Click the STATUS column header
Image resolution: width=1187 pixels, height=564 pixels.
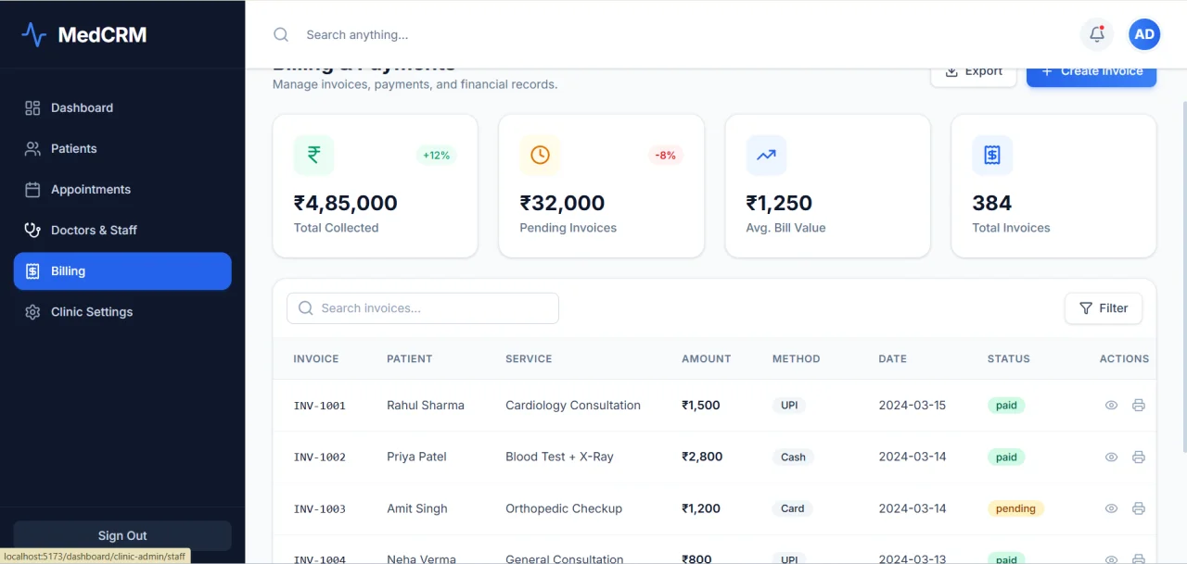click(1009, 358)
